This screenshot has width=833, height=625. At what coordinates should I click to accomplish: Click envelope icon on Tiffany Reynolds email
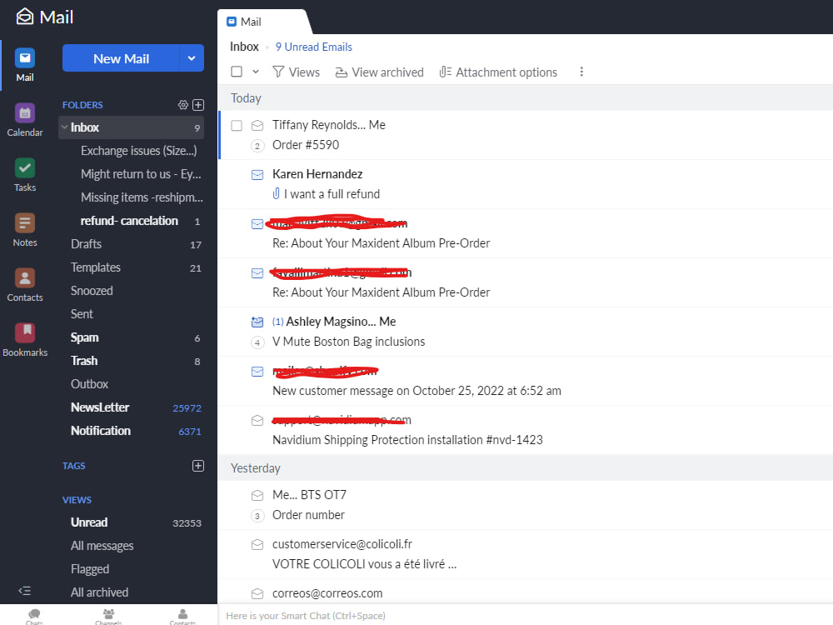(x=257, y=126)
